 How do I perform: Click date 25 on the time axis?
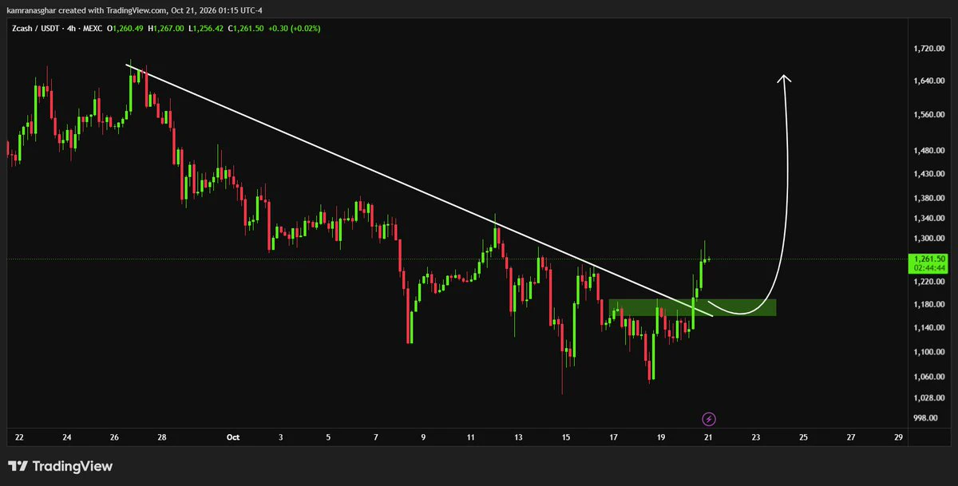tap(803, 437)
